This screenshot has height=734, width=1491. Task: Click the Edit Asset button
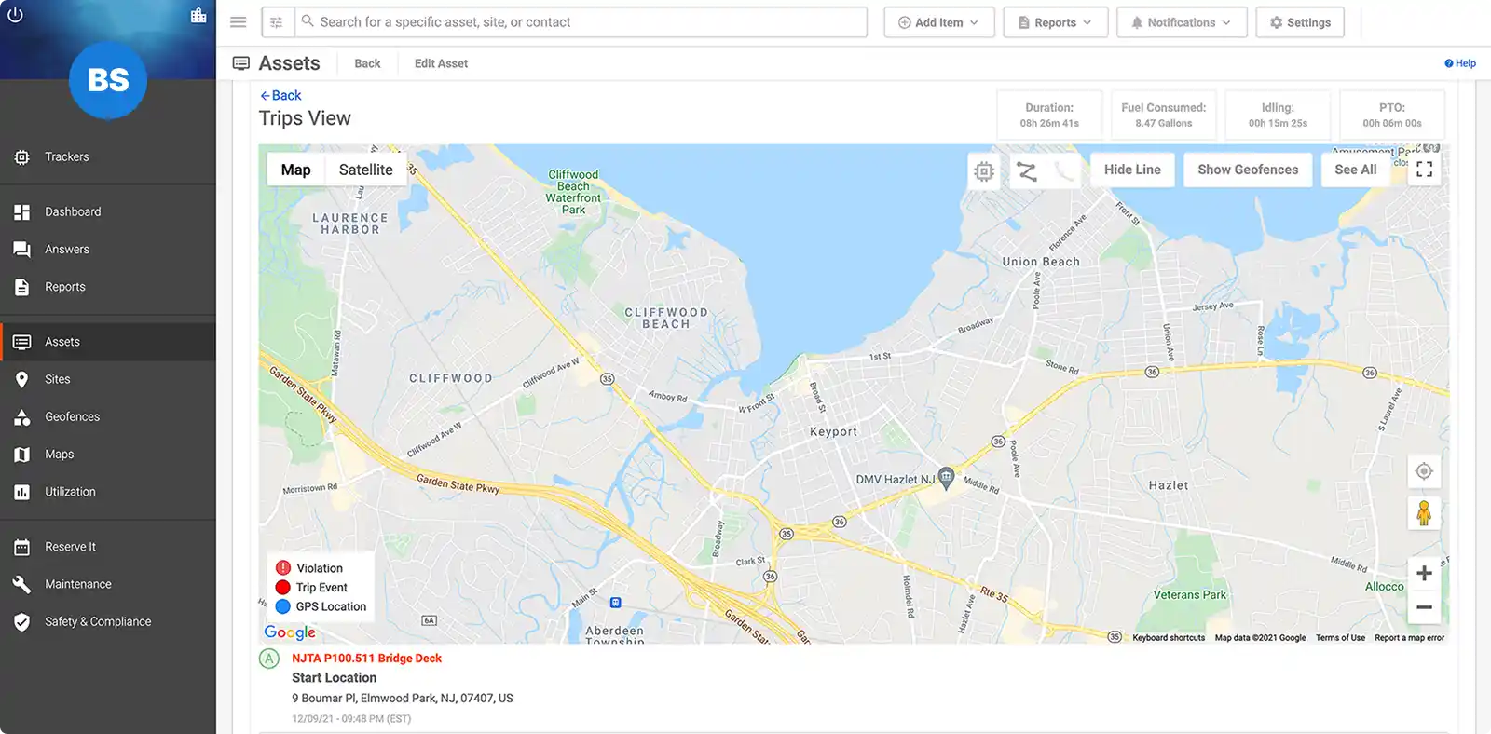point(441,63)
